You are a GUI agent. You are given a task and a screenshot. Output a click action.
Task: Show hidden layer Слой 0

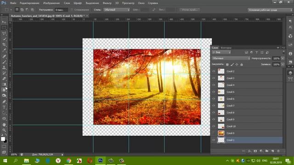coord(214,133)
